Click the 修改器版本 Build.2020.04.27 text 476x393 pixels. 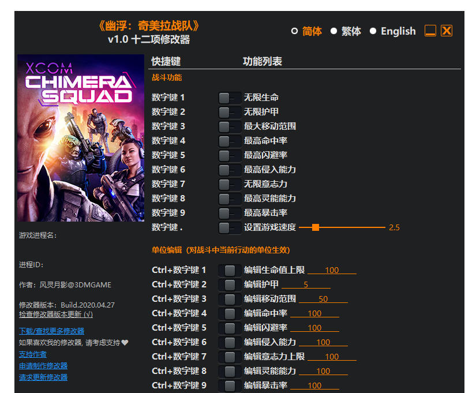(67, 305)
